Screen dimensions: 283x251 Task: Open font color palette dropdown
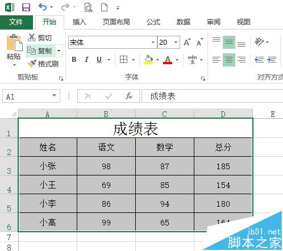[177, 60]
